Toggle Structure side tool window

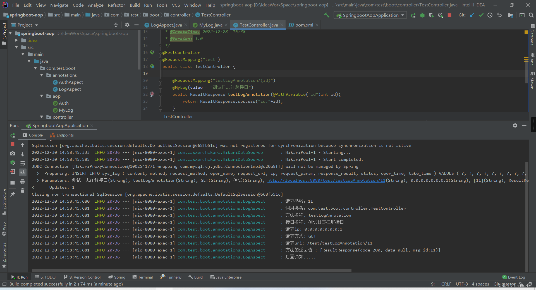pos(4,202)
